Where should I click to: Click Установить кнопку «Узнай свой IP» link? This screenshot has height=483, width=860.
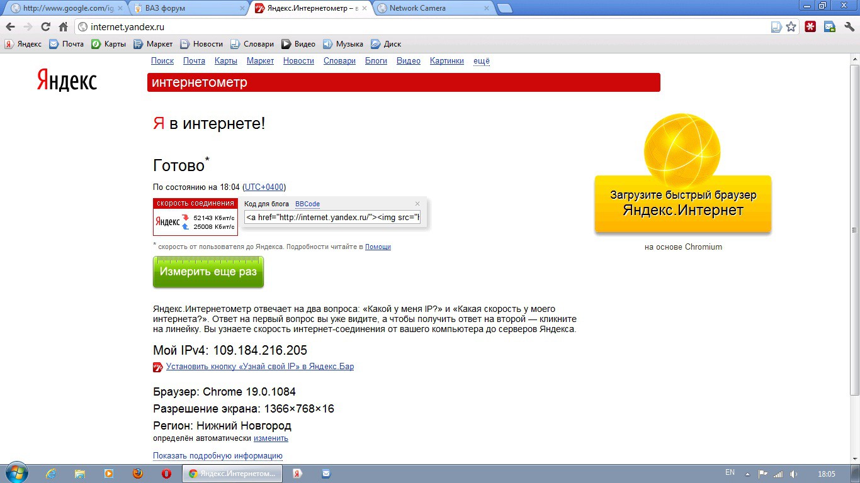260,367
